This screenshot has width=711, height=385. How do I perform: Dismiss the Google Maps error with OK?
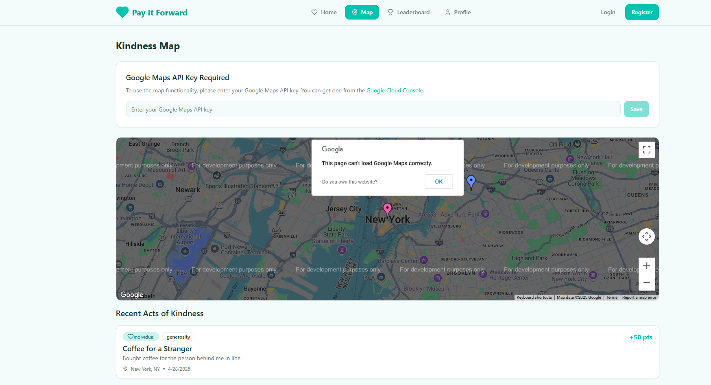point(439,182)
